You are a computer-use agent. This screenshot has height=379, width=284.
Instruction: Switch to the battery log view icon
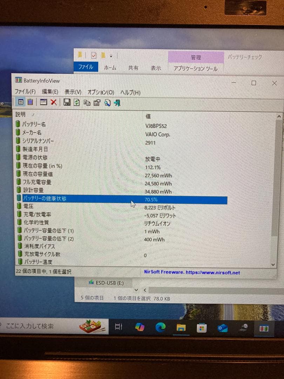[30, 102]
